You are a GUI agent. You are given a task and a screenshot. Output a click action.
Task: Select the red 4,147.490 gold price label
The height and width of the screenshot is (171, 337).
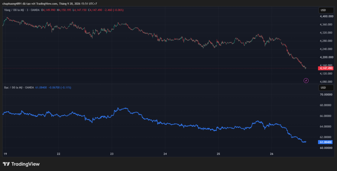326,68
